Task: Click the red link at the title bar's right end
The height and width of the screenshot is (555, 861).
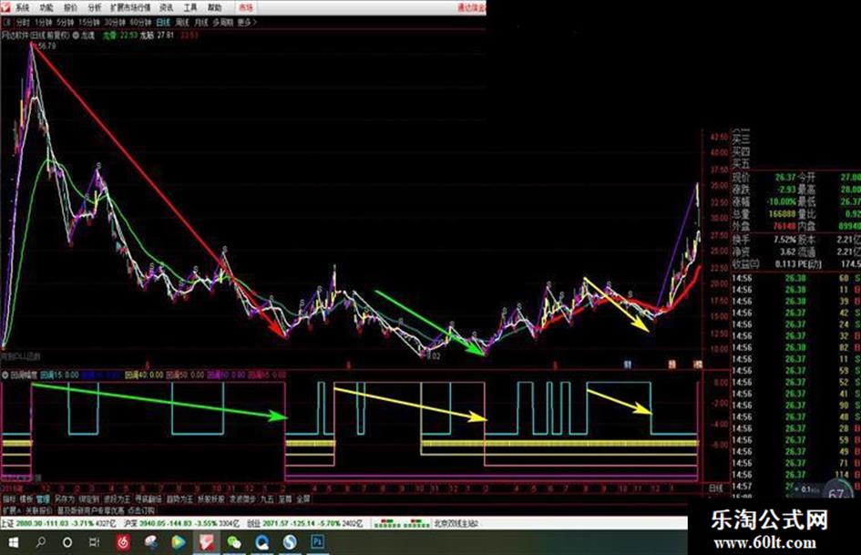Action: click(472, 7)
